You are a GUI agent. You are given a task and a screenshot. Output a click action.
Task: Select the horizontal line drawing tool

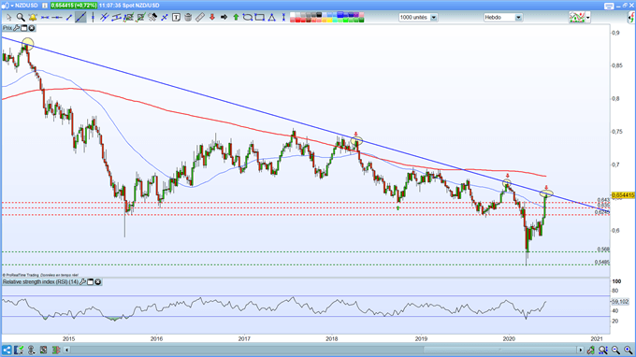45,18
